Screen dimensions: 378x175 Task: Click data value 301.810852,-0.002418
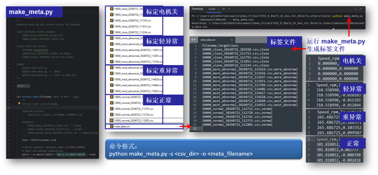339,160
